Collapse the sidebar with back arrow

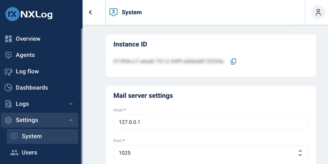pyautogui.click(x=90, y=12)
